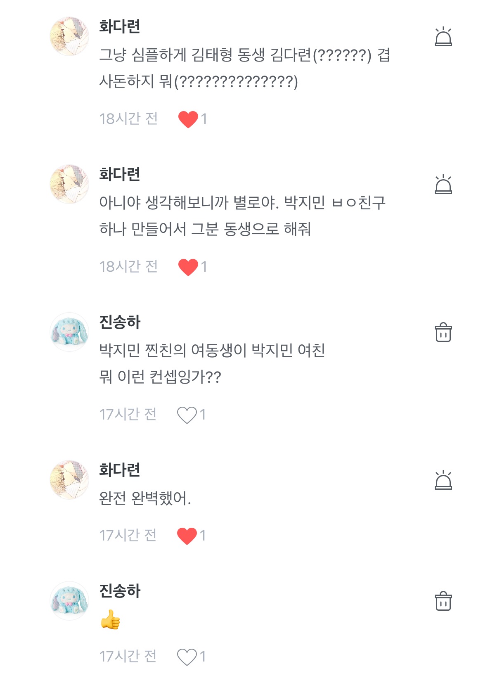483x690 pixels.
Task: Unlike 화다련's comment about 김태형 동생
Action: [x=188, y=119]
